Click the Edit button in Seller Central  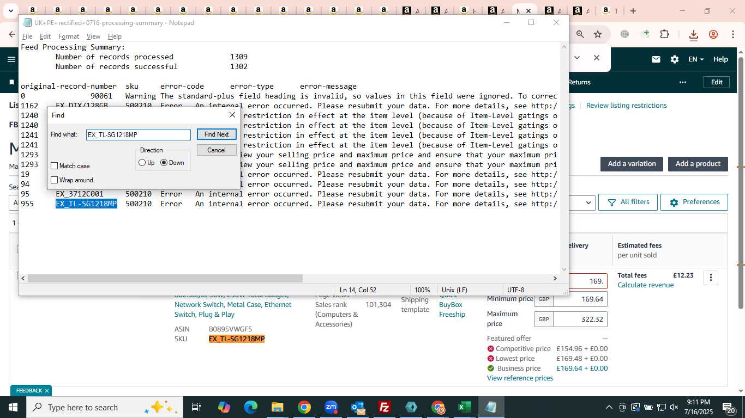click(717, 82)
